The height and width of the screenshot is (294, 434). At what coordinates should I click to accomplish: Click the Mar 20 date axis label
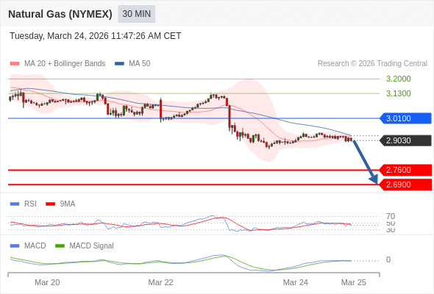[47, 282]
